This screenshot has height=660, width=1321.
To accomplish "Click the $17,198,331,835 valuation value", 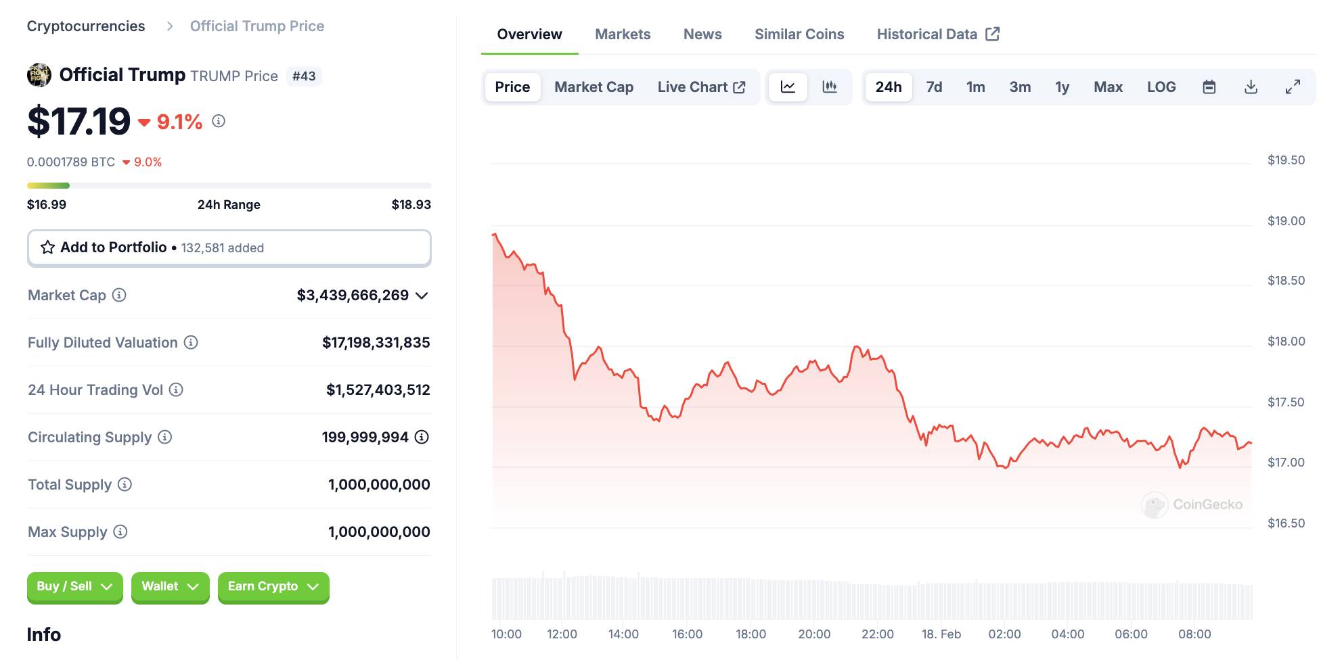I will pos(376,342).
